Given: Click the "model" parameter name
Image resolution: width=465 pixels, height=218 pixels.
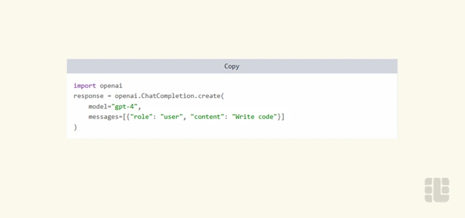Looking at the screenshot, I should pyautogui.click(x=97, y=107).
